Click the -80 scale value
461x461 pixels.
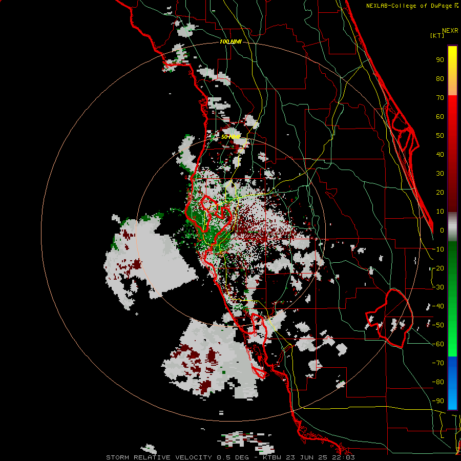pyautogui.click(x=438, y=382)
